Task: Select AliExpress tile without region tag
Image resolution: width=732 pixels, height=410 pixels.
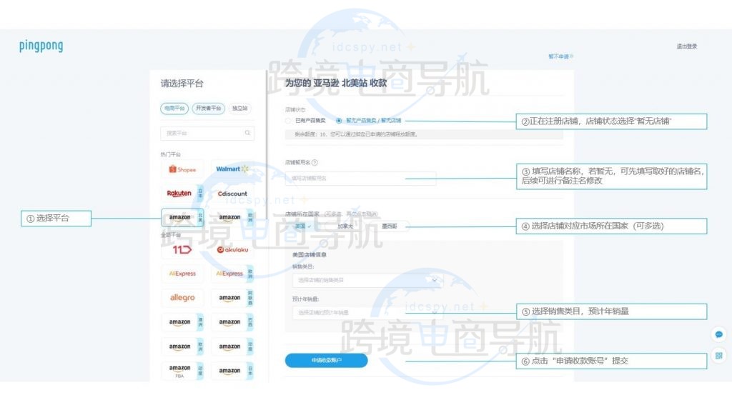Action: (x=182, y=274)
